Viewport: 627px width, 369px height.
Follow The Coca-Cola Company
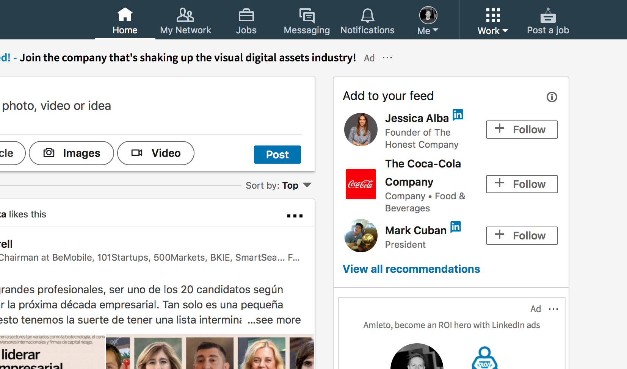click(522, 184)
